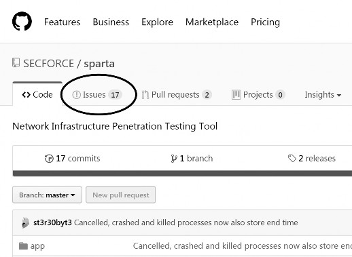This screenshot has height=257, width=352.
Task: Click the Pull requests icon
Action: [x=145, y=95]
